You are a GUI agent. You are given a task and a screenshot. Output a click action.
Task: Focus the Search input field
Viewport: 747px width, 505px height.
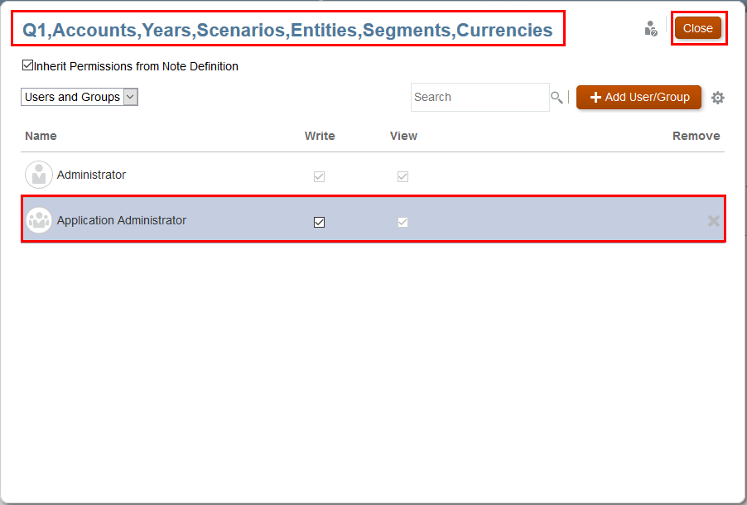[x=480, y=97]
